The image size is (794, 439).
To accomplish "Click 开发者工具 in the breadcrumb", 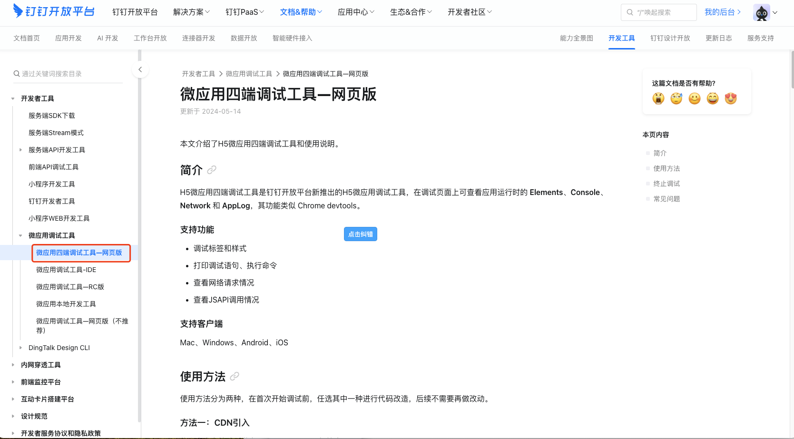I will 198,74.
